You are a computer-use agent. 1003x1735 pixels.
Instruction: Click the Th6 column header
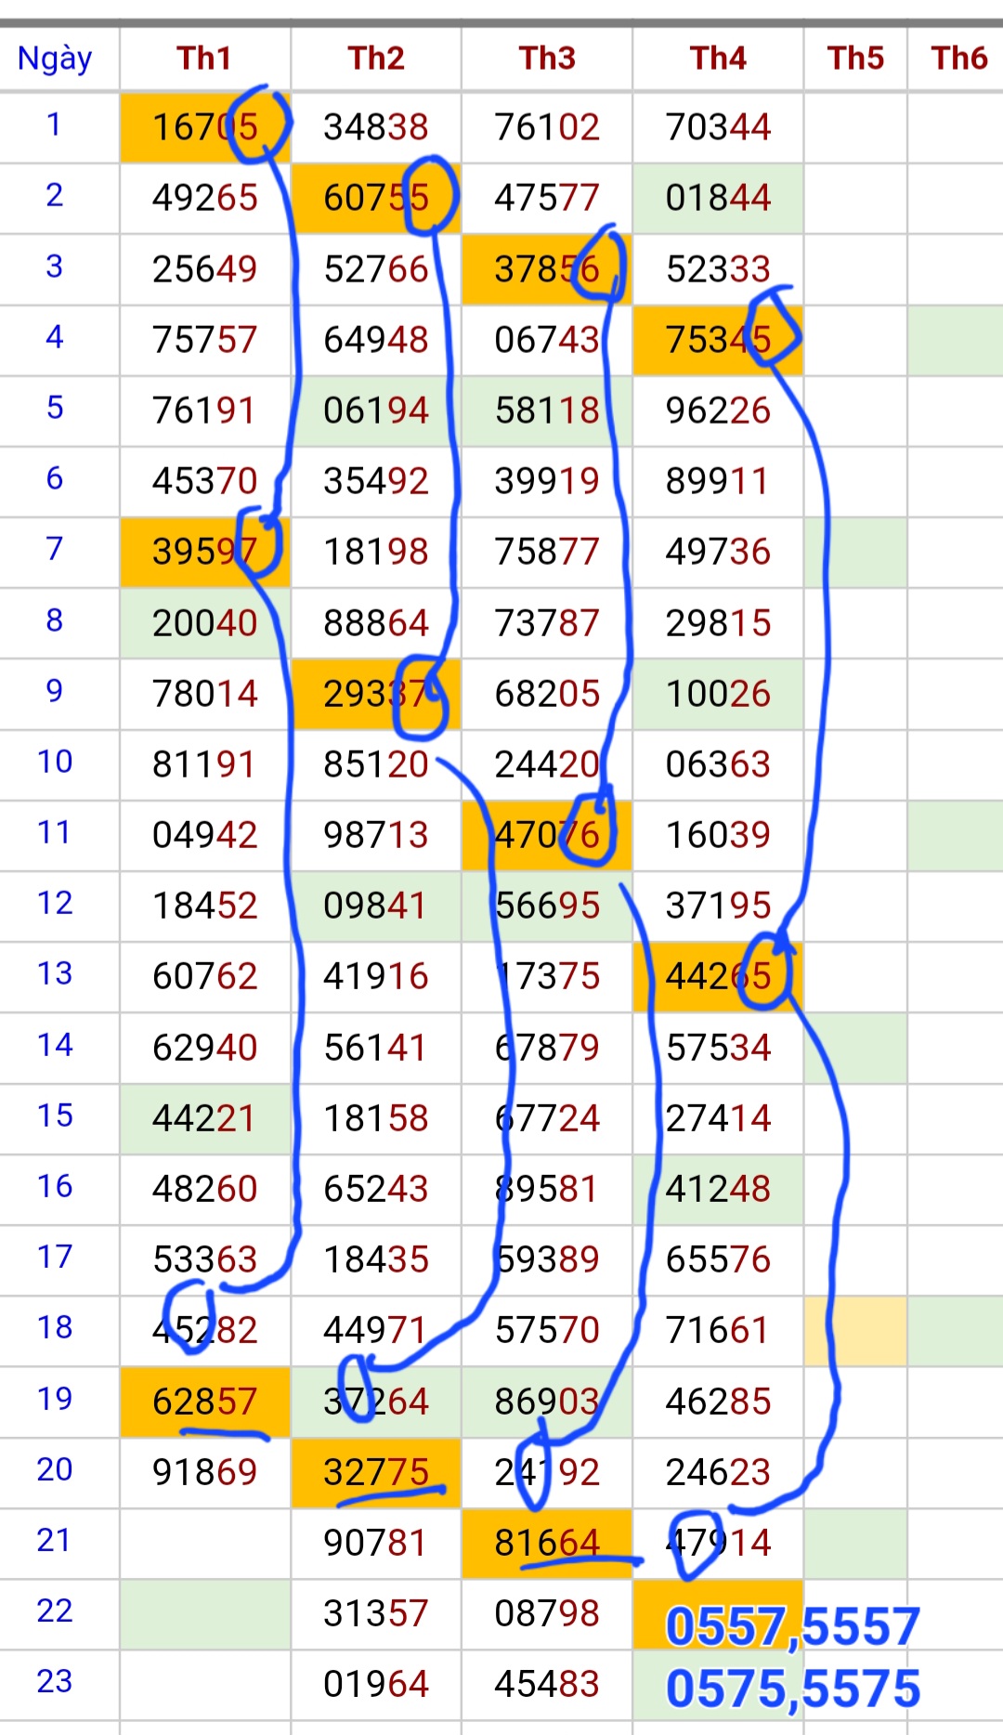click(958, 59)
